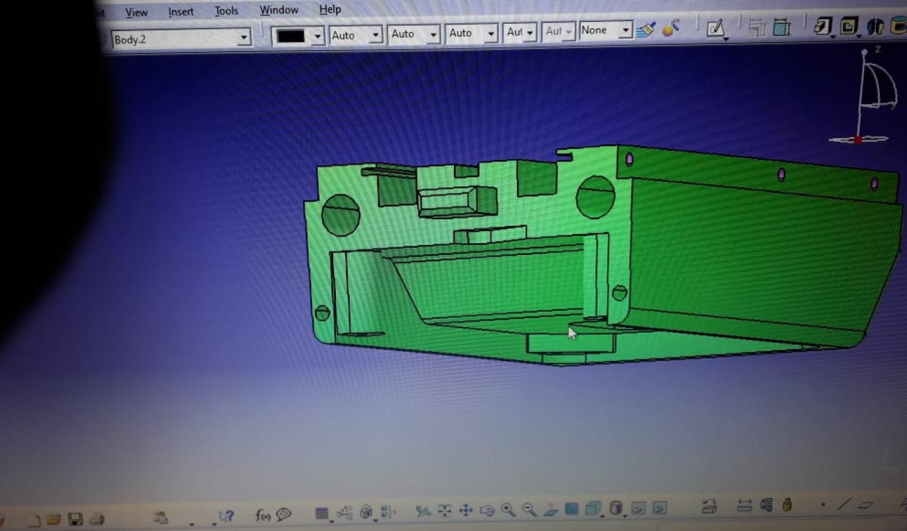Select the Rotate view tool

click(487, 510)
